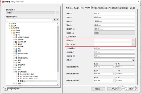Click the depth field showing 50.00 mm
Image resolution: width=141 pixels, height=94 pixels.
coord(114,25)
